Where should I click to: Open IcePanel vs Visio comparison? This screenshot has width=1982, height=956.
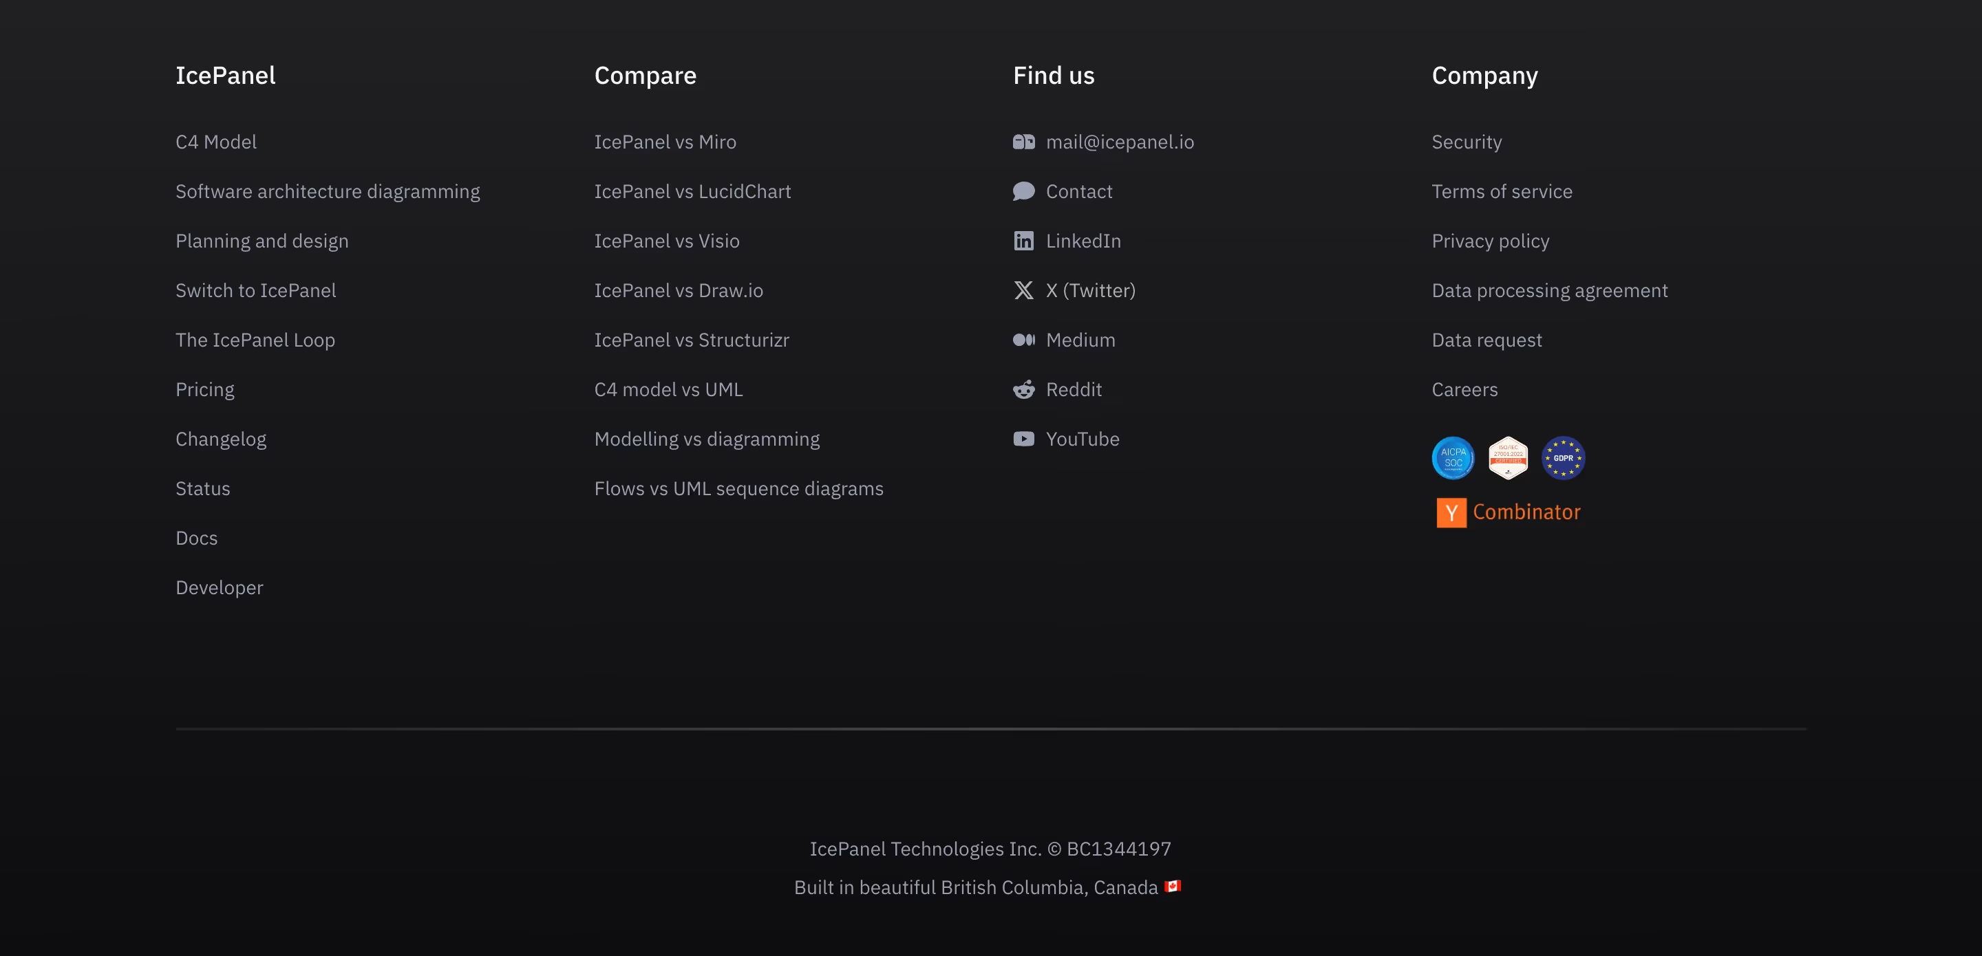[666, 241]
